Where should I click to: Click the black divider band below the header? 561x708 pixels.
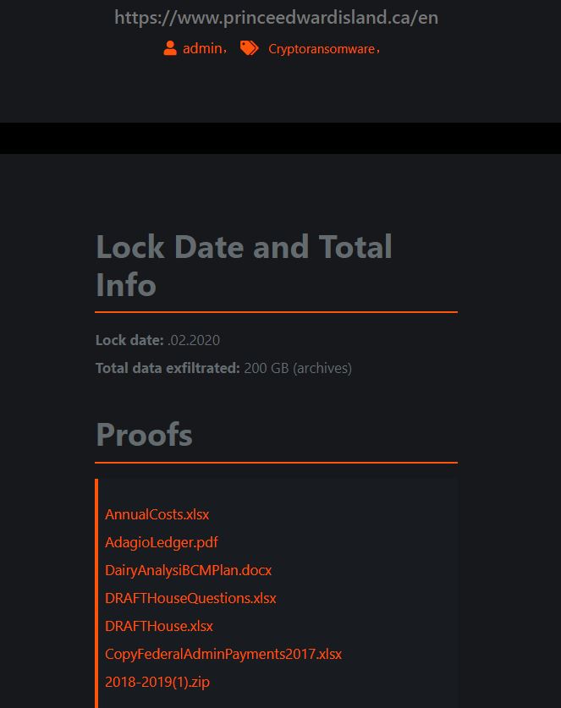pyautogui.click(x=281, y=138)
